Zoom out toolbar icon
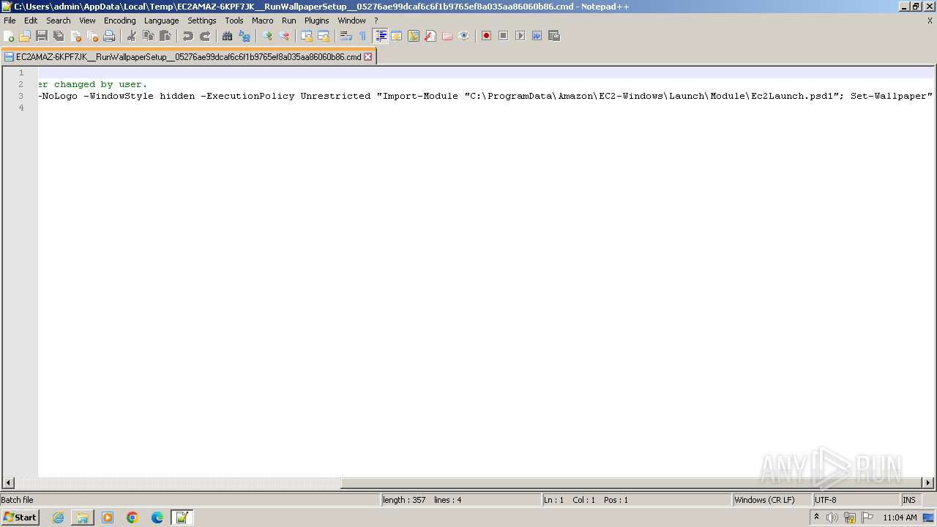 tap(284, 36)
